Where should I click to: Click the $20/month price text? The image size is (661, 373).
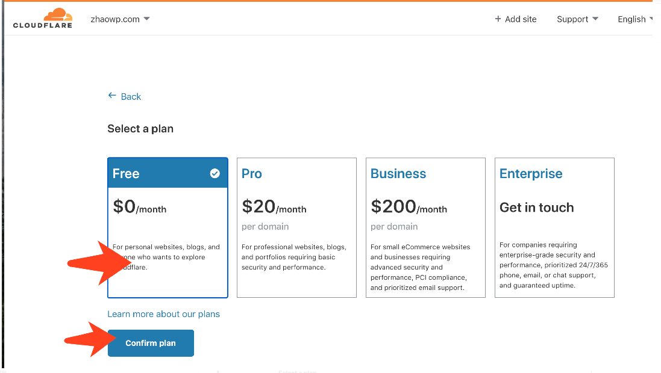pos(274,208)
